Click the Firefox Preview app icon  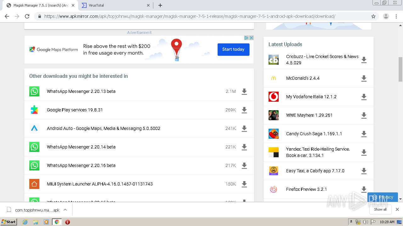click(274, 189)
